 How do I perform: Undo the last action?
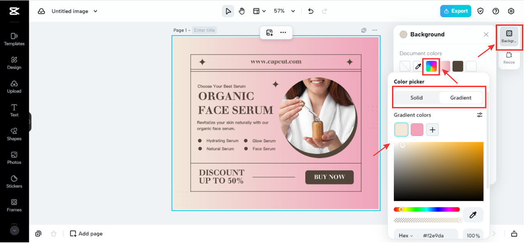click(x=311, y=11)
